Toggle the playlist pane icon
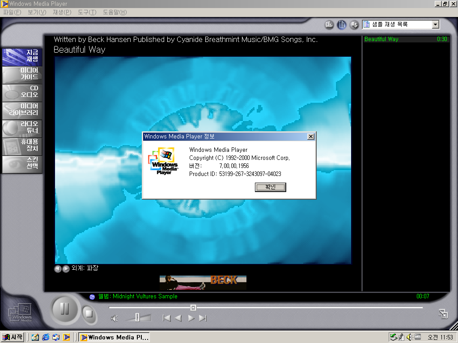The image size is (458, 343). 342,25
